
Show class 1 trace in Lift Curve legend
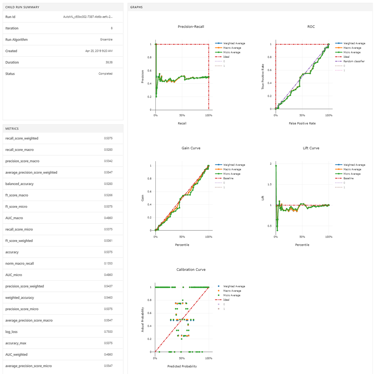pyautogui.click(x=344, y=187)
